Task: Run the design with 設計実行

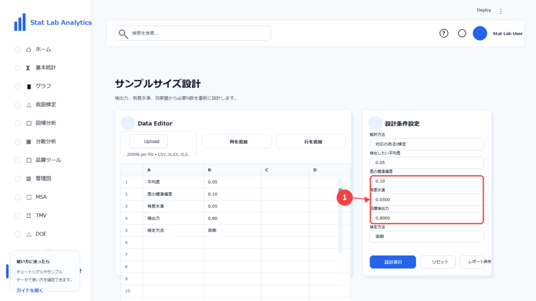Action: pos(393,262)
